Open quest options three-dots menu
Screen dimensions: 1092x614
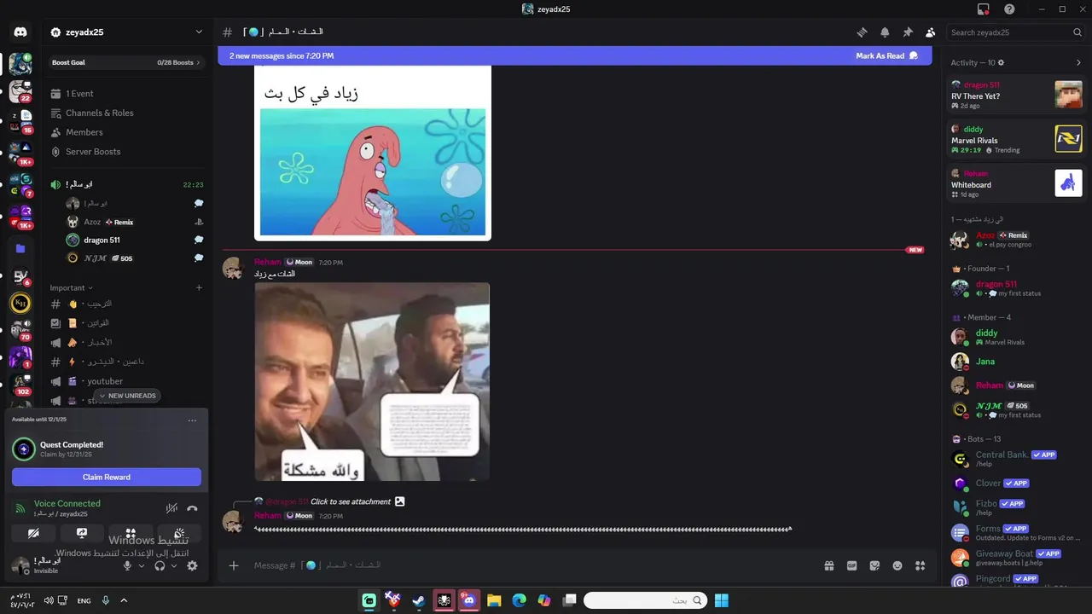tap(192, 420)
